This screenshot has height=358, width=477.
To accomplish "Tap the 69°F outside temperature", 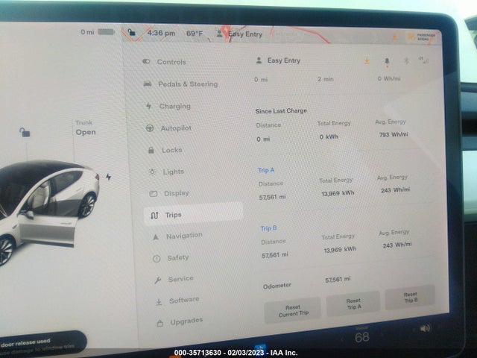I will tap(195, 33).
